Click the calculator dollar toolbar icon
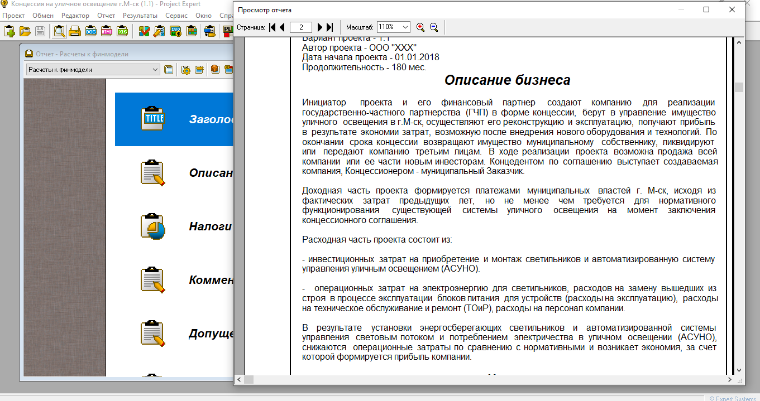760x401 pixels. pos(175,31)
